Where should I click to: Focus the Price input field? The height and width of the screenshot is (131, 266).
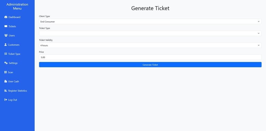pos(150,57)
